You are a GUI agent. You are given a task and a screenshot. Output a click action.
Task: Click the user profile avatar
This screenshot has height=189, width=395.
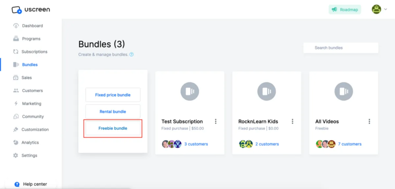(x=377, y=9)
